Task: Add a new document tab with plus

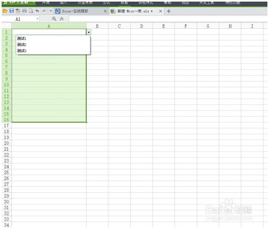Action: tap(169, 11)
